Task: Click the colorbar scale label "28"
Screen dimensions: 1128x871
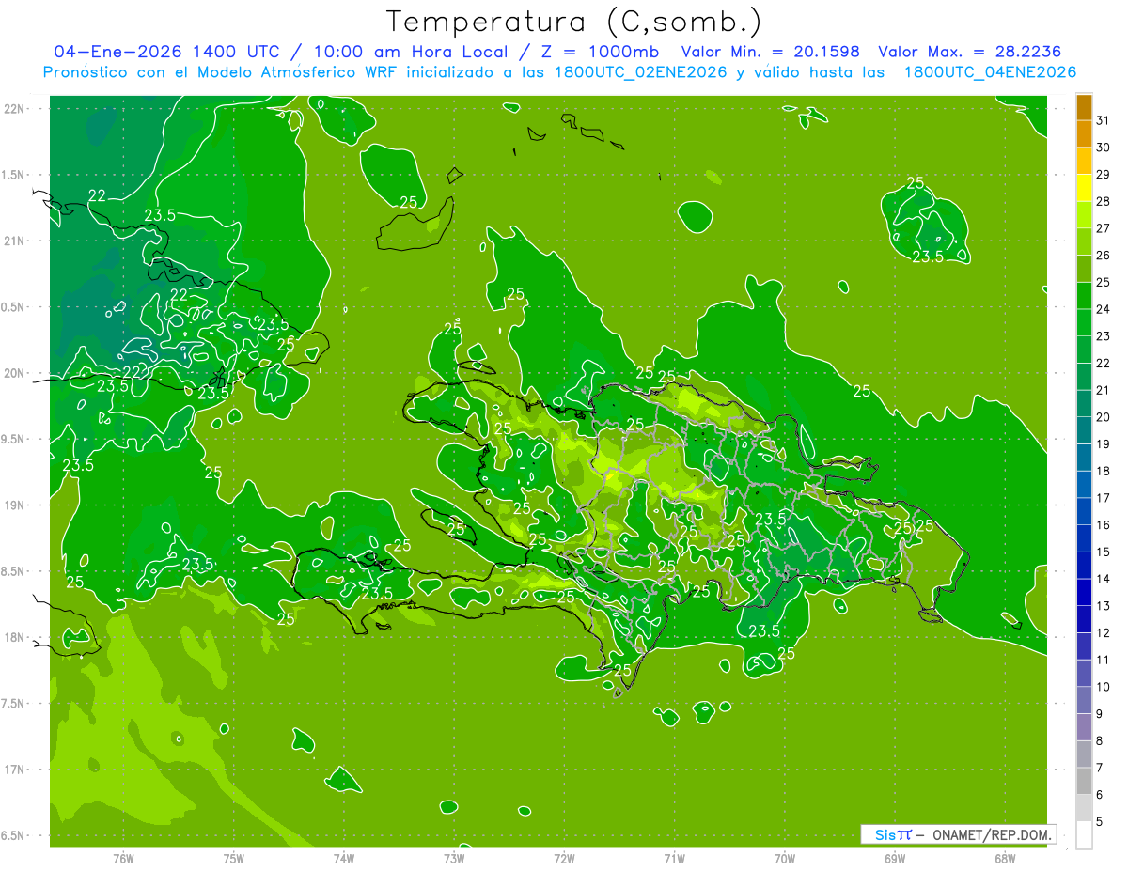Action: (x=1104, y=201)
